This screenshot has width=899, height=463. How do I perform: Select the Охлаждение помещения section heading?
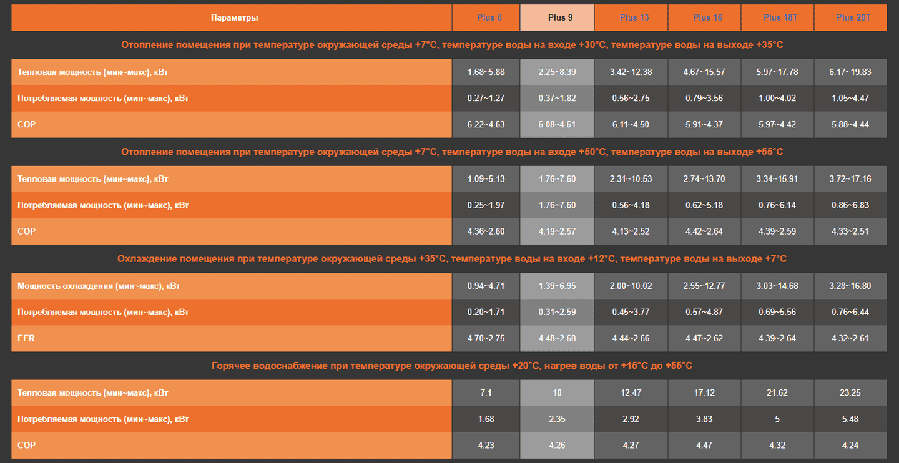pos(451,258)
